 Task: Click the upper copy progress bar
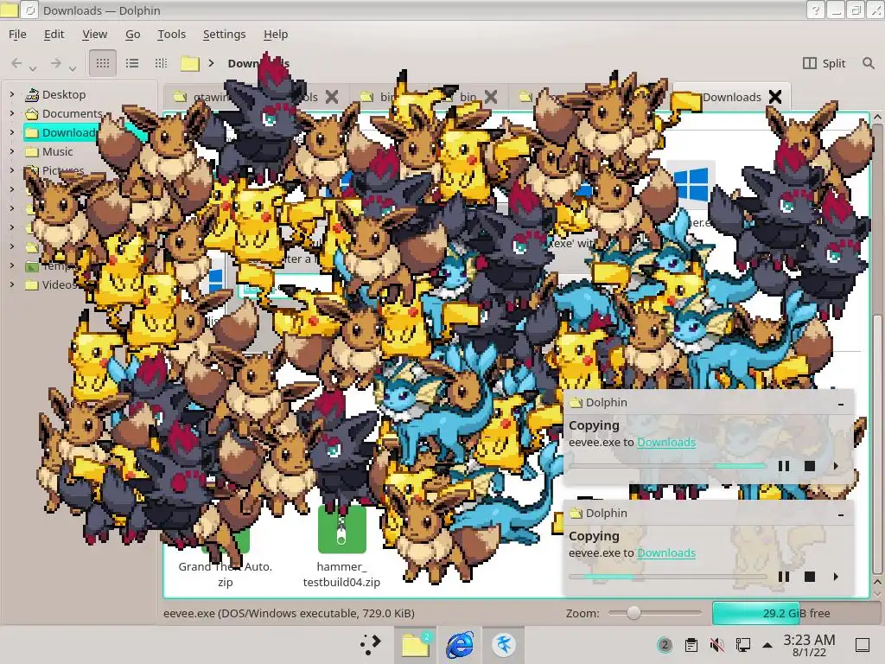click(667, 466)
